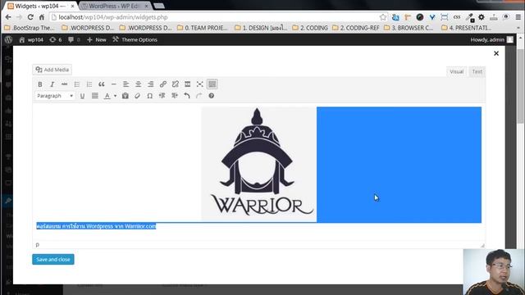Insert a bulleted list
Image resolution: width=525 pixels, height=295 pixels.
tap(76, 84)
